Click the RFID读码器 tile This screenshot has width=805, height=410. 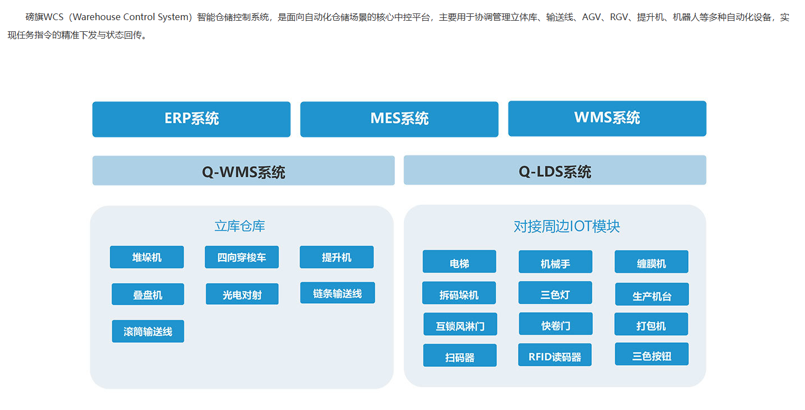(554, 355)
